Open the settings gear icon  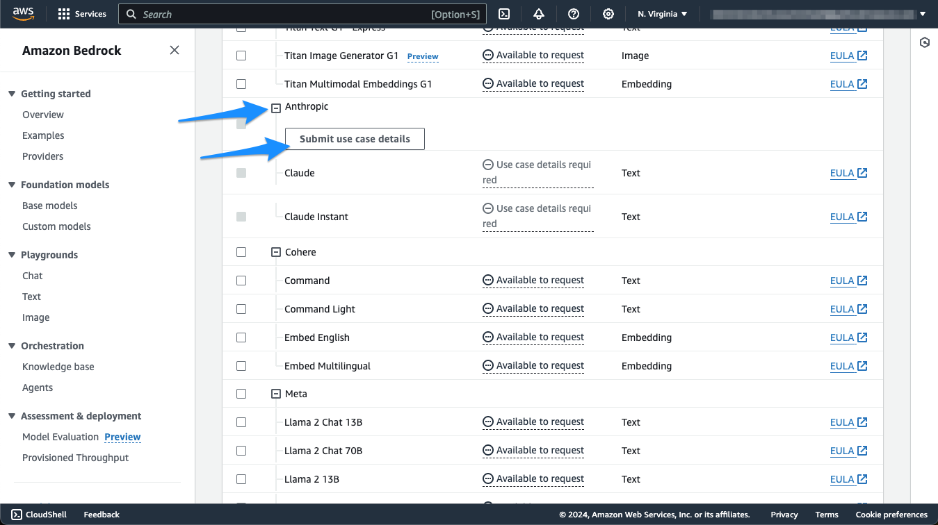pos(608,14)
